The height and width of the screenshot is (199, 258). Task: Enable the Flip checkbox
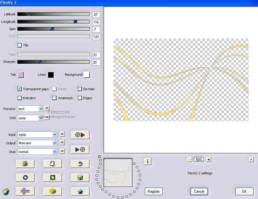(20, 45)
